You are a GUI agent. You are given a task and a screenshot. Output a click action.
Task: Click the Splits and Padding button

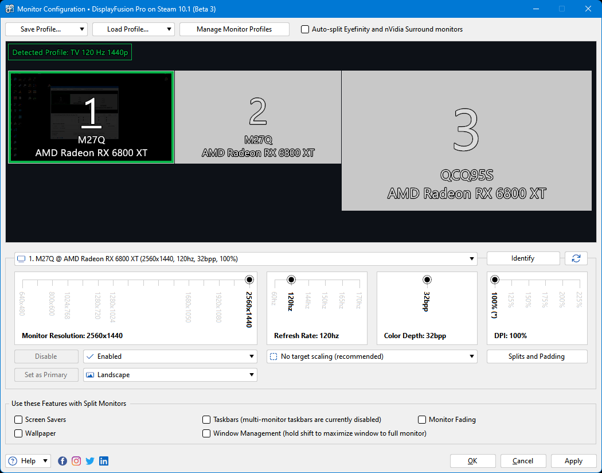click(x=537, y=356)
